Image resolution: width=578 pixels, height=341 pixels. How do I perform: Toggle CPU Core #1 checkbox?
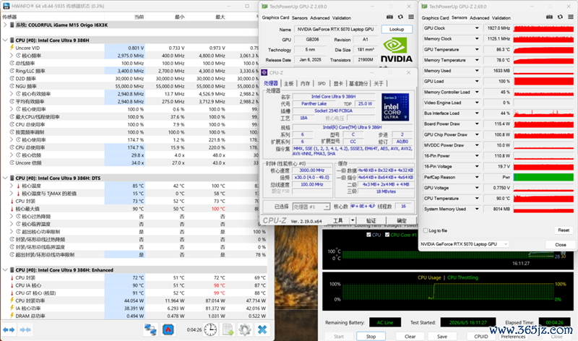pyautogui.click(x=387, y=235)
